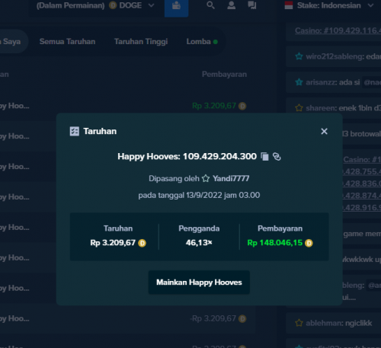The image size is (381, 348).
Task: Open the wallet icon button
Action: [176, 6]
